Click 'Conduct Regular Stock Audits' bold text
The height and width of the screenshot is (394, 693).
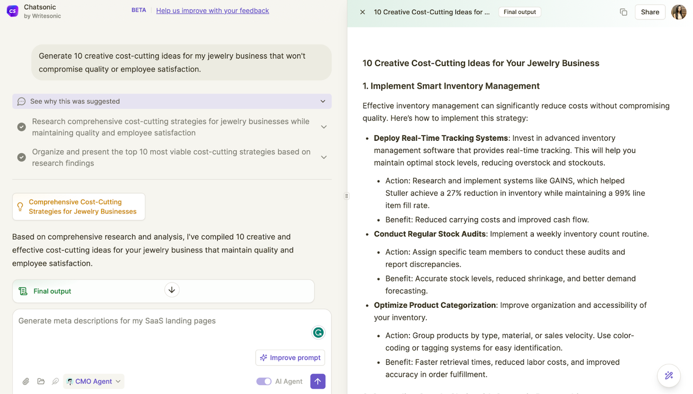point(430,234)
